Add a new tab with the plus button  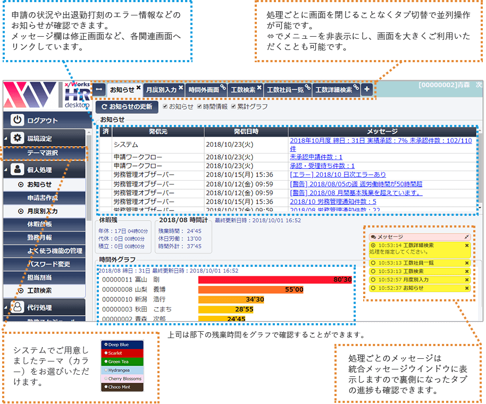point(367,90)
